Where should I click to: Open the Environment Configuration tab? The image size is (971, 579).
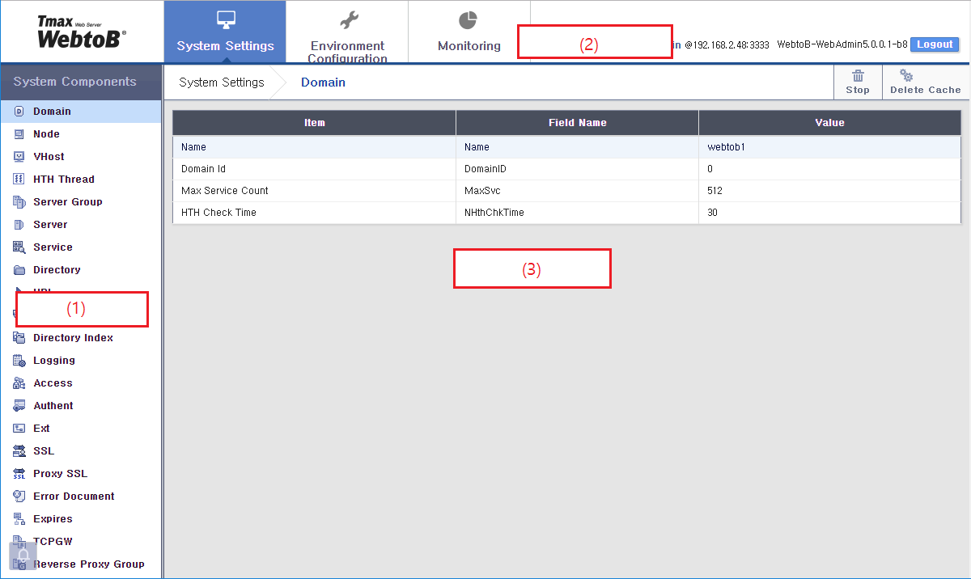(348, 31)
